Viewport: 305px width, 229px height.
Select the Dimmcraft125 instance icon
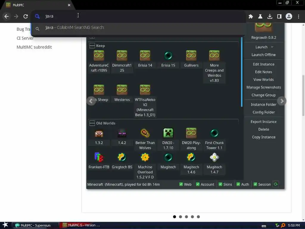point(122,56)
